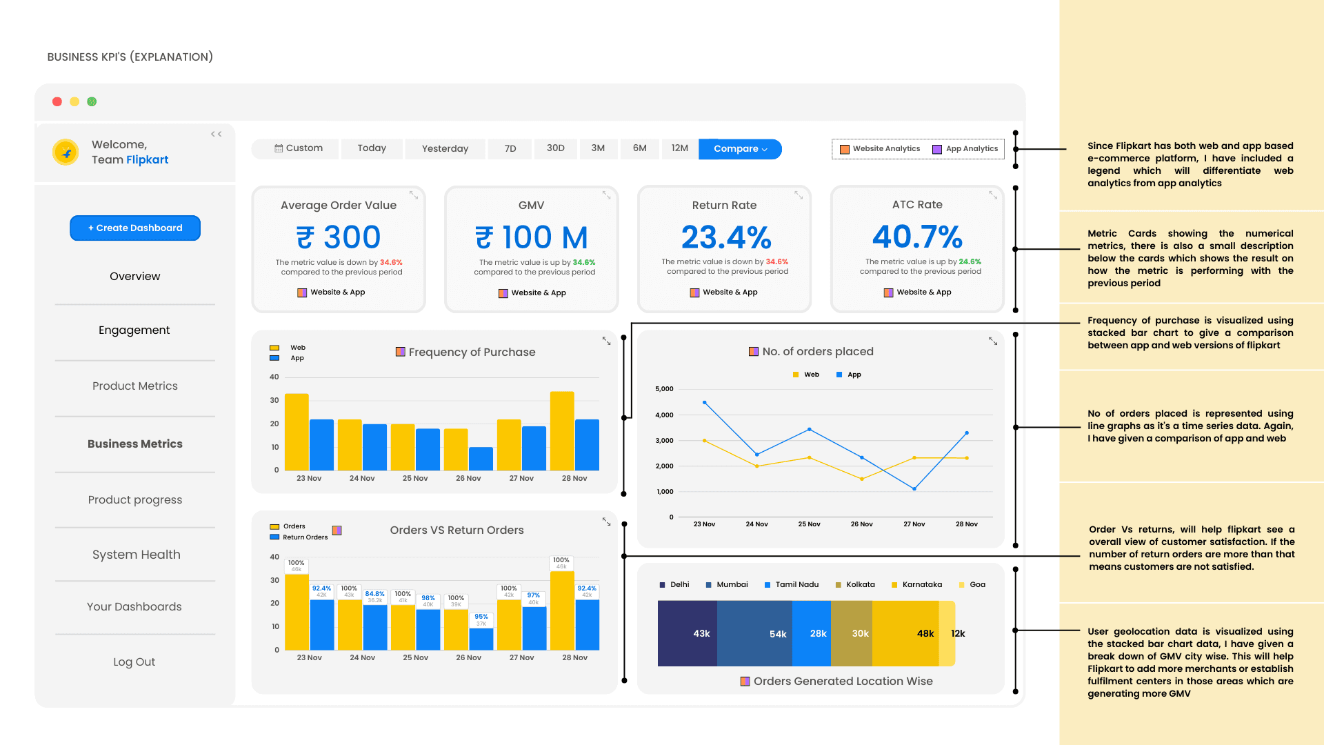Select the Today filter
Image resolution: width=1324 pixels, height=745 pixels.
(x=372, y=148)
